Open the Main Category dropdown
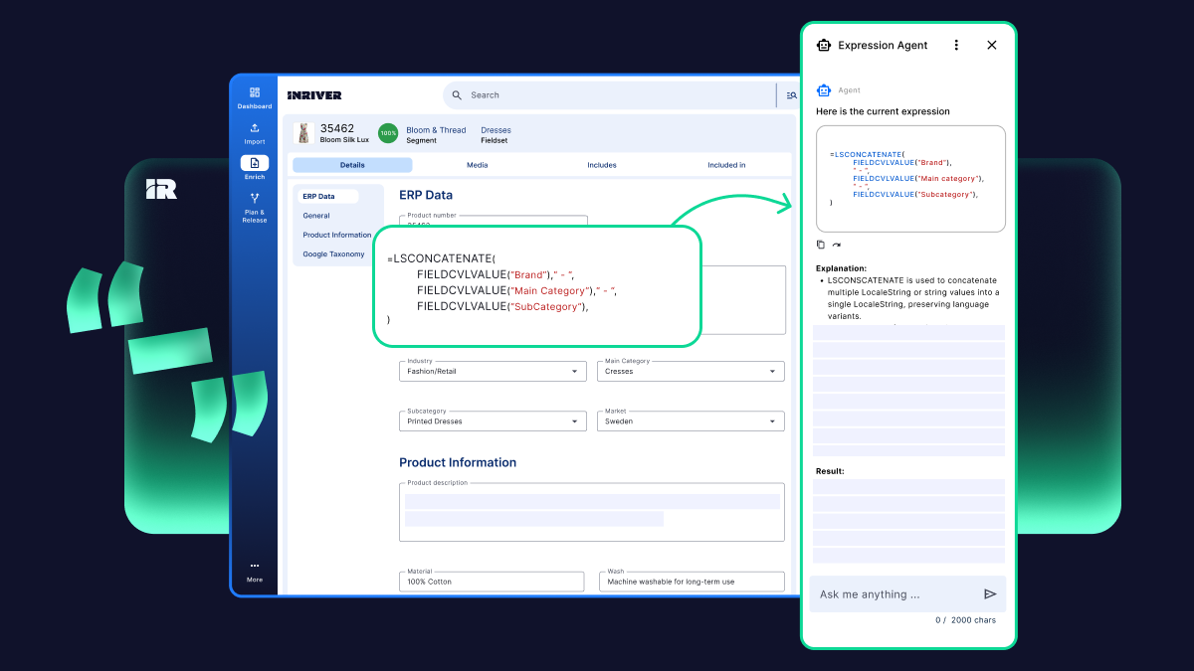 pos(772,372)
